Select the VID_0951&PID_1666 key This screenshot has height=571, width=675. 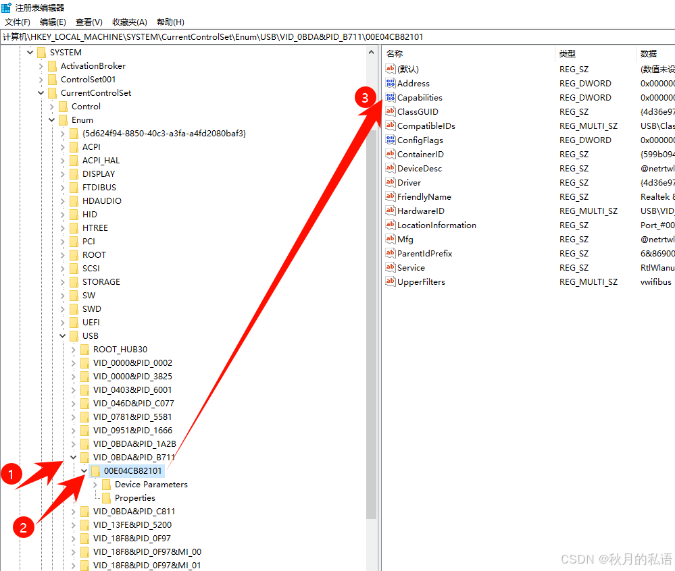(x=132, y=431)
